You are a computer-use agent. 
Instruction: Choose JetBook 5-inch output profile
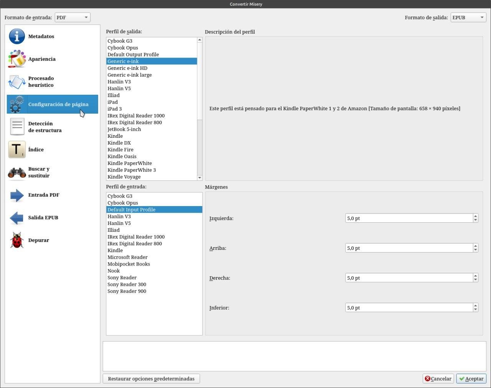[152, 129]
